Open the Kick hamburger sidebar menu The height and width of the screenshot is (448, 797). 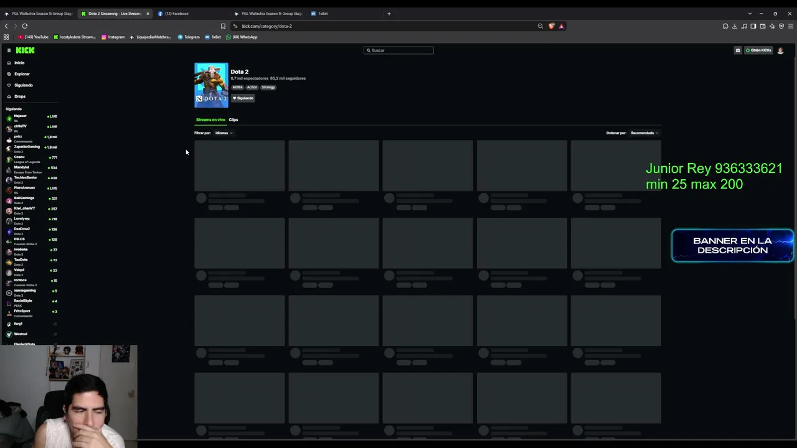(x=9, y=50)
